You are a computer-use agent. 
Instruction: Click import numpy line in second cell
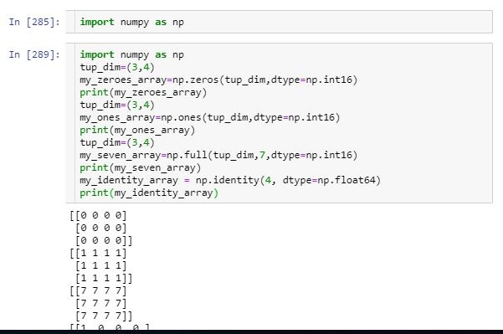tap(132, 54)
